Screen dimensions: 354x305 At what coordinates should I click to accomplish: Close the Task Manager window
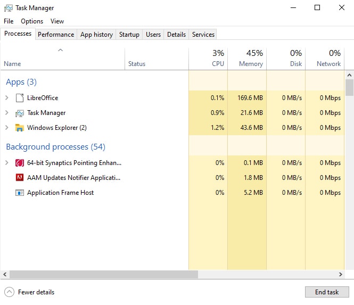pos(342,7)
